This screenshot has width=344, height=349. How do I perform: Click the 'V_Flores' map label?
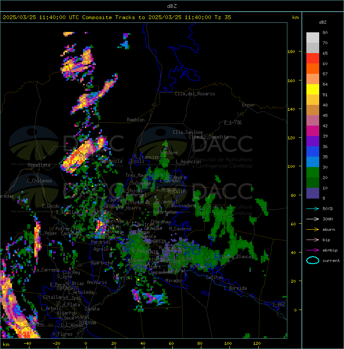point(62,334)
